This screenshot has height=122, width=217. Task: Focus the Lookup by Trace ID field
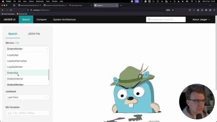tap(166, 20)
